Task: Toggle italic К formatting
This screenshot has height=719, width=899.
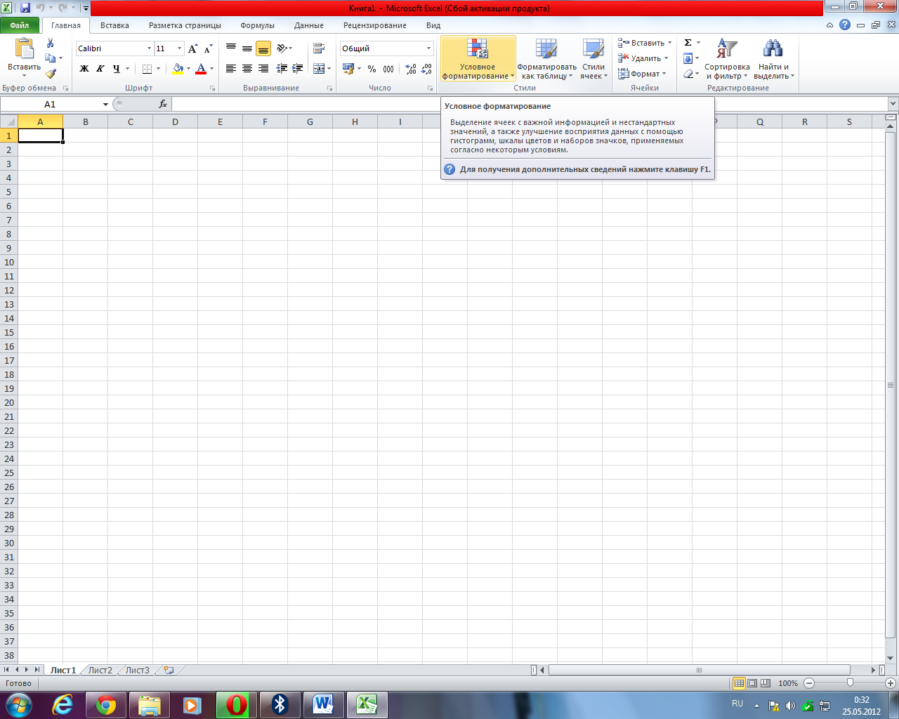Action: (100, 69)
